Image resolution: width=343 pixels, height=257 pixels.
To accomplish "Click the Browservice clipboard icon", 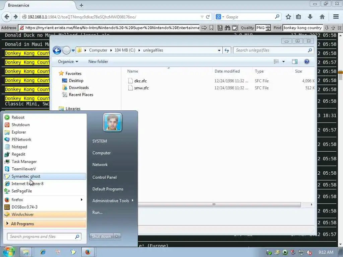I will coord(235,28).
